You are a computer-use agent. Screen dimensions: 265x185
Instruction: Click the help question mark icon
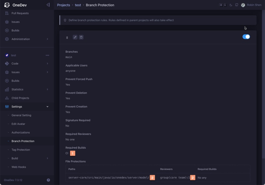(x=48, y=180)
